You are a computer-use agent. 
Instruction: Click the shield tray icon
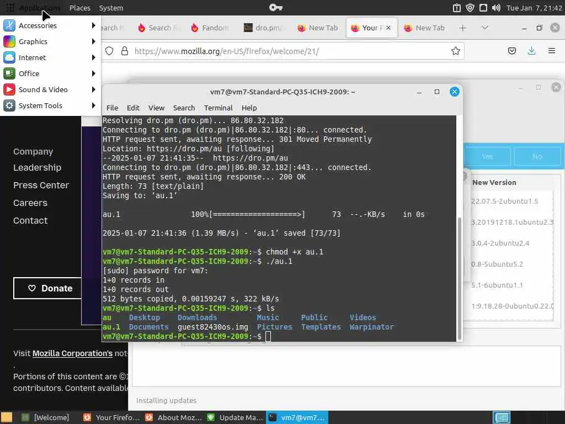[x=470, y=8]
